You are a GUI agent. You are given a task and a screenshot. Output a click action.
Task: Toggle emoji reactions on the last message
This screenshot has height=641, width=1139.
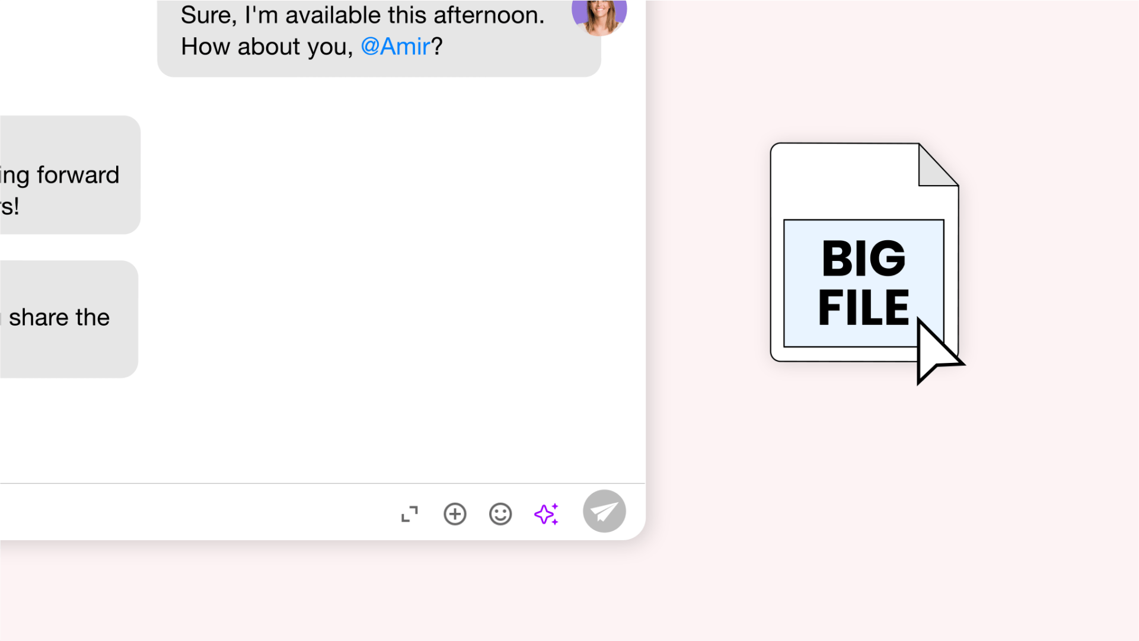pos(500,514)
